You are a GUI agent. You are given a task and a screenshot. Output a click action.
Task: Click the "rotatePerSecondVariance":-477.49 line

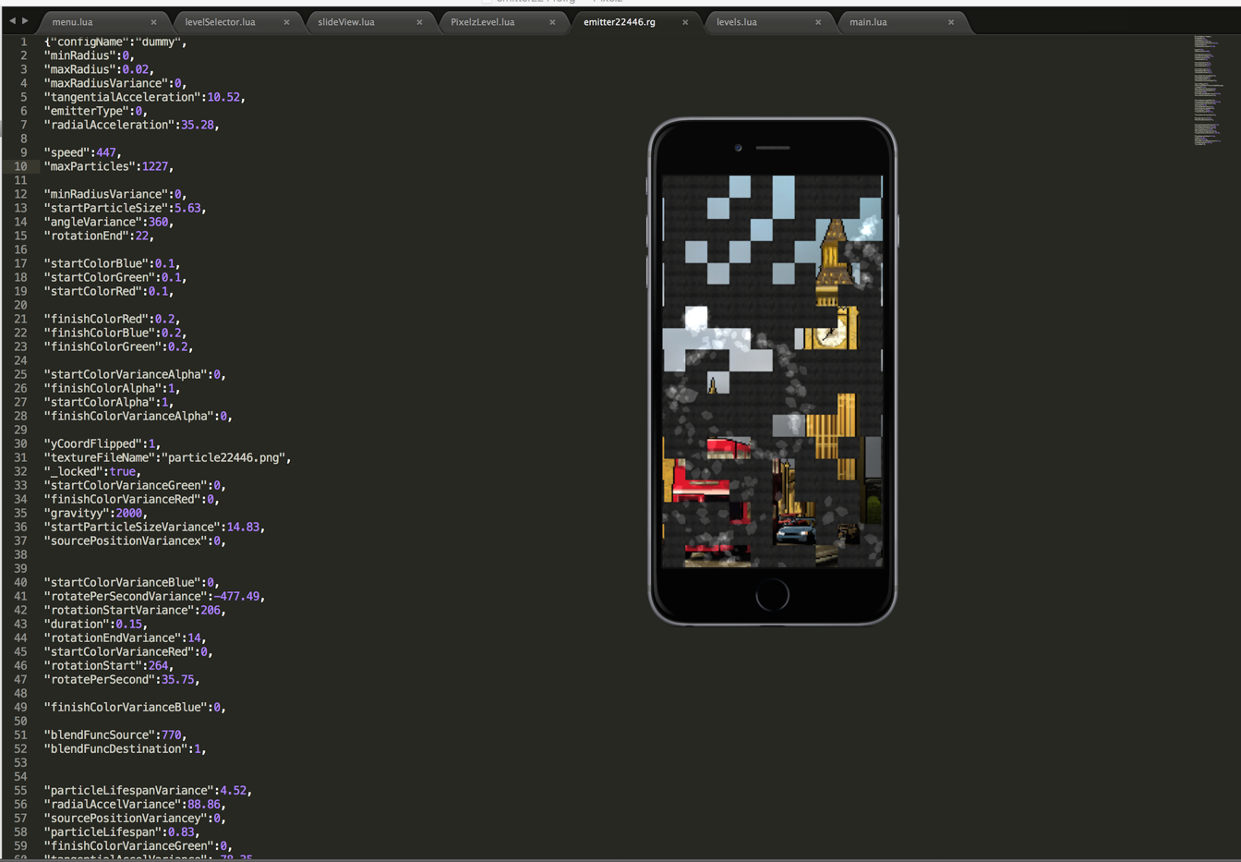(x=154, y=596)
